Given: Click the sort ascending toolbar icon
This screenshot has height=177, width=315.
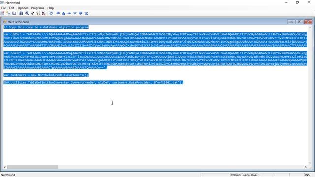Looking at the screenshot, I should coord(38,13).
